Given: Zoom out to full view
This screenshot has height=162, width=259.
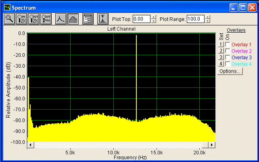Looking at the screenshot, I should point(46,19).
